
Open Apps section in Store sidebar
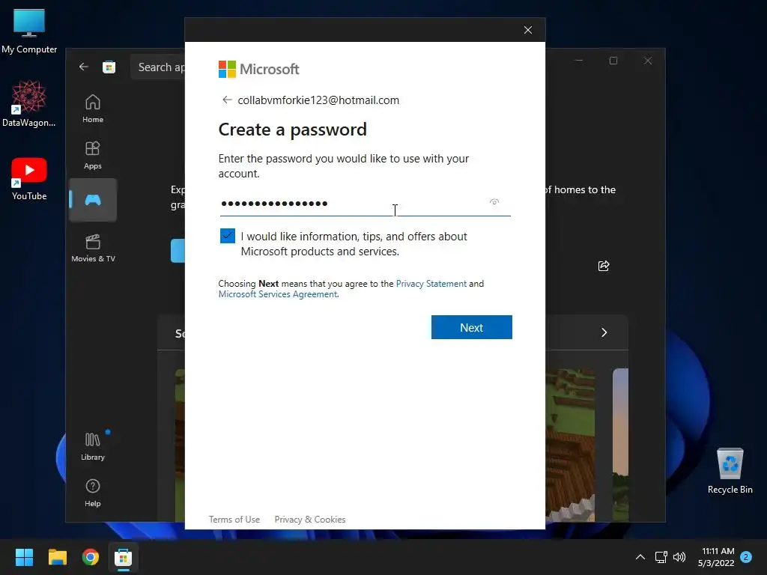click(92, 155)
